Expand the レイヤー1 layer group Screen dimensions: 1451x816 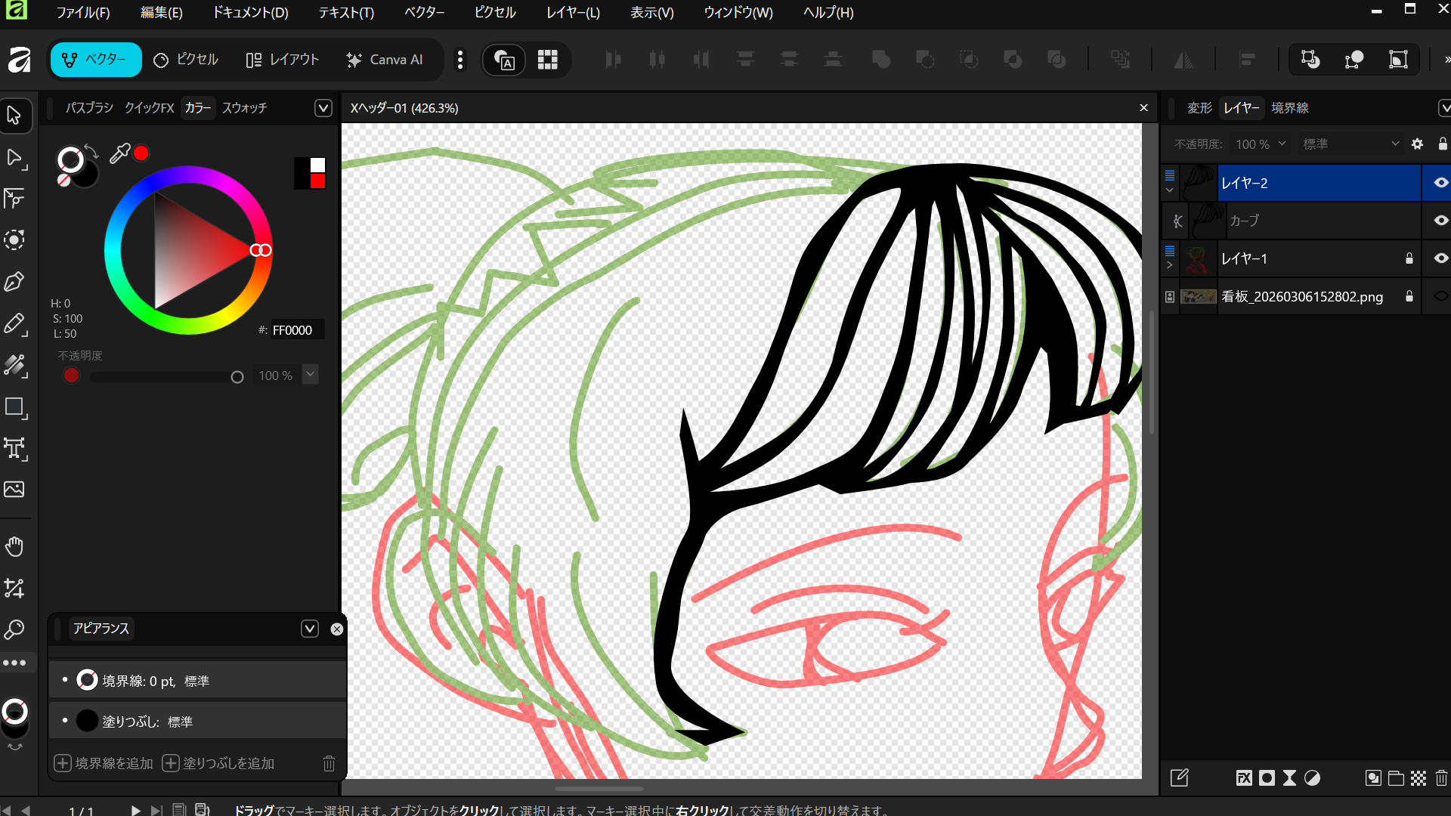coord(1170,265)
